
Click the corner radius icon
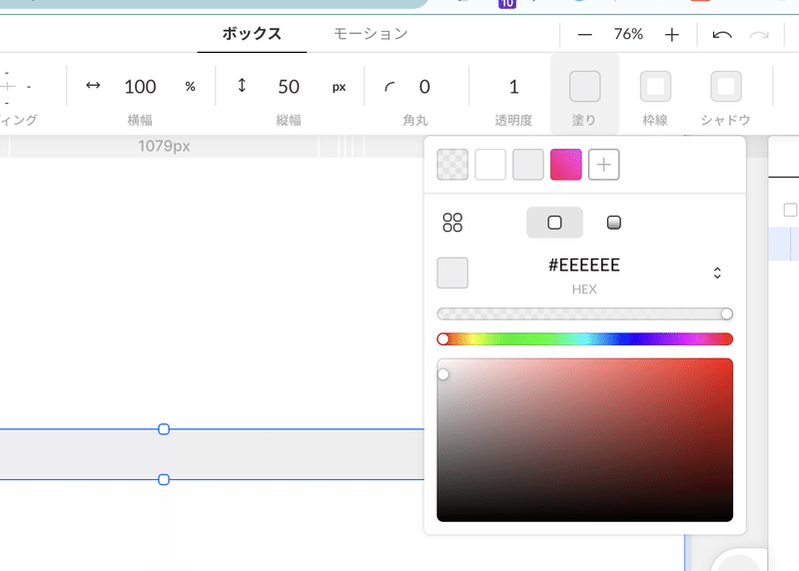pos(390,87)
